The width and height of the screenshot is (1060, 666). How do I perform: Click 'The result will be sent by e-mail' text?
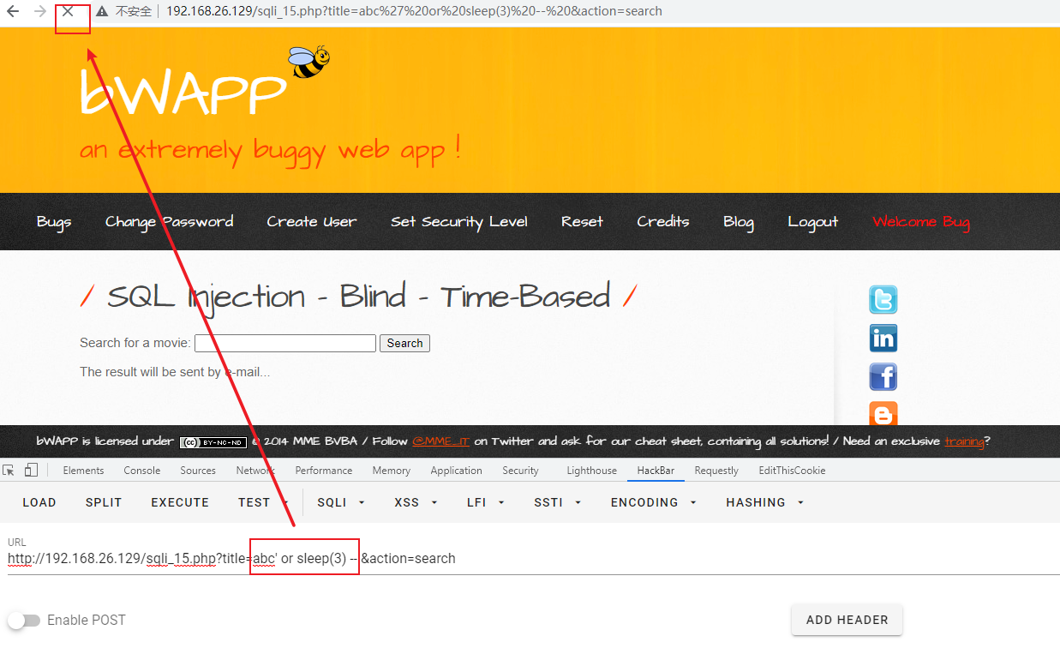click(175, 372)
